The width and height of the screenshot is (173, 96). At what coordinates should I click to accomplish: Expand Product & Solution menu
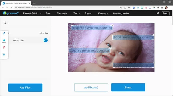pyautogui.click(x=32, y=13)
